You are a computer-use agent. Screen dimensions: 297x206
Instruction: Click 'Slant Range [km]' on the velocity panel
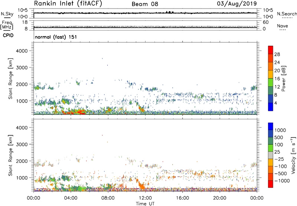pyautogui.click(x=10, y=155)
